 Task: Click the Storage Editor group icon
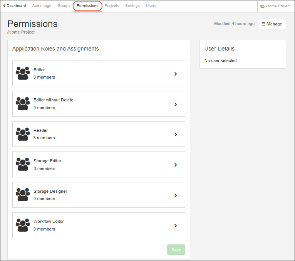[23, 165]
